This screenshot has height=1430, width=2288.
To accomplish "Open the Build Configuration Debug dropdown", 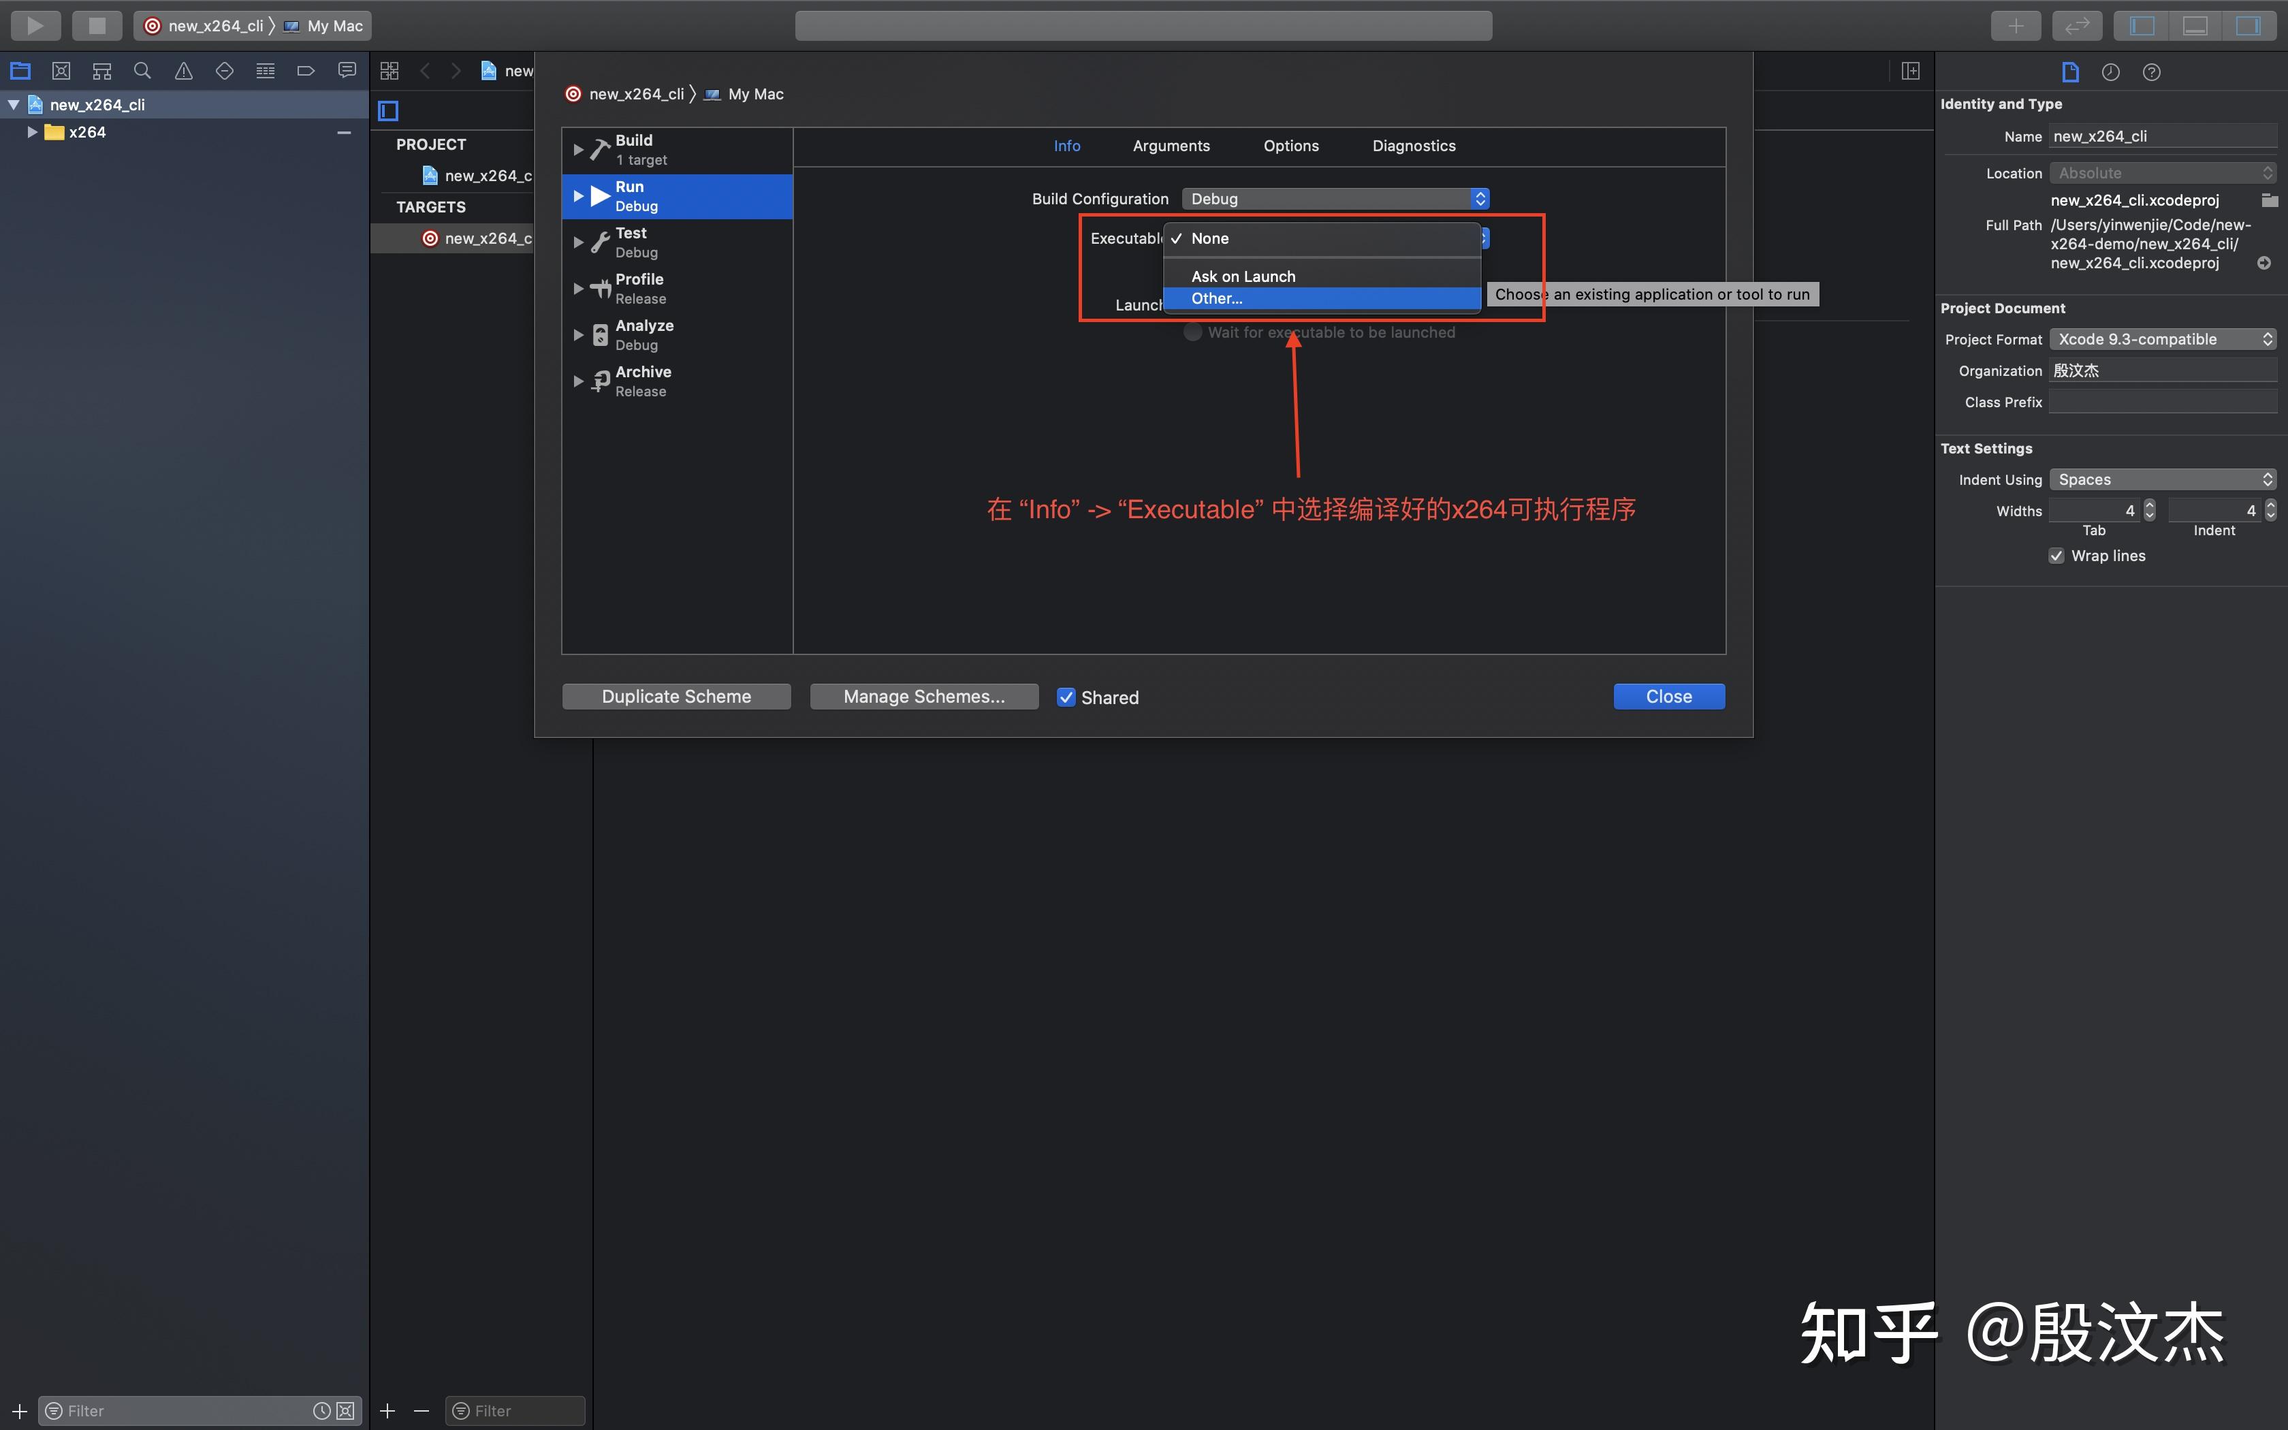I will tap(1335, 199).
